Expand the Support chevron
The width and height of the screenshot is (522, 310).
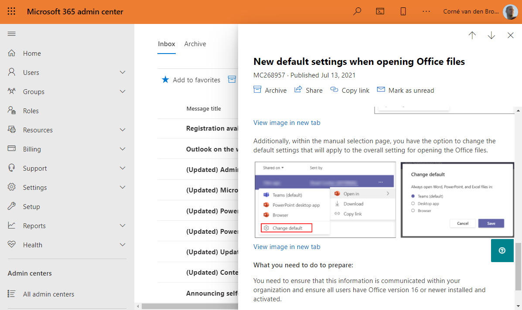coord(123,168)
